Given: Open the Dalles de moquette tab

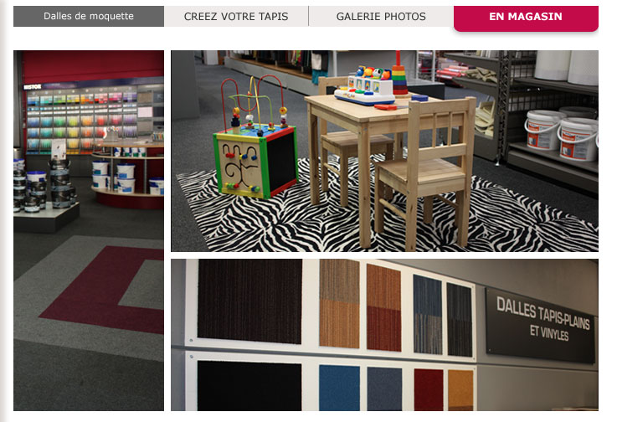Looking at the screenshot, I should 89,16.
